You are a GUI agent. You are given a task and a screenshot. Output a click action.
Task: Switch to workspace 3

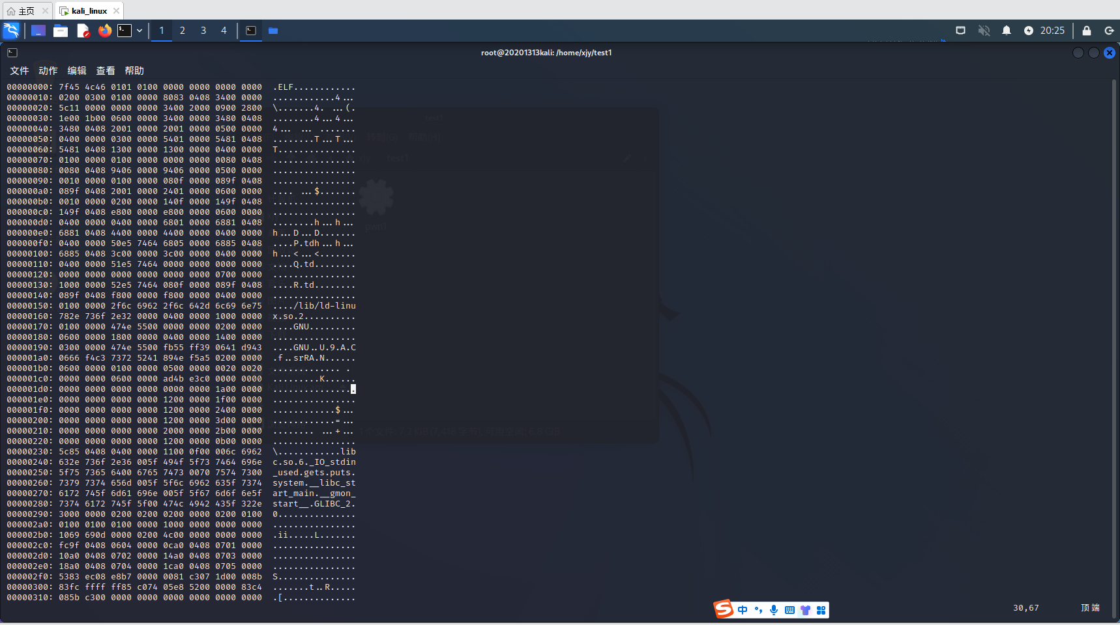click(203, 31)
